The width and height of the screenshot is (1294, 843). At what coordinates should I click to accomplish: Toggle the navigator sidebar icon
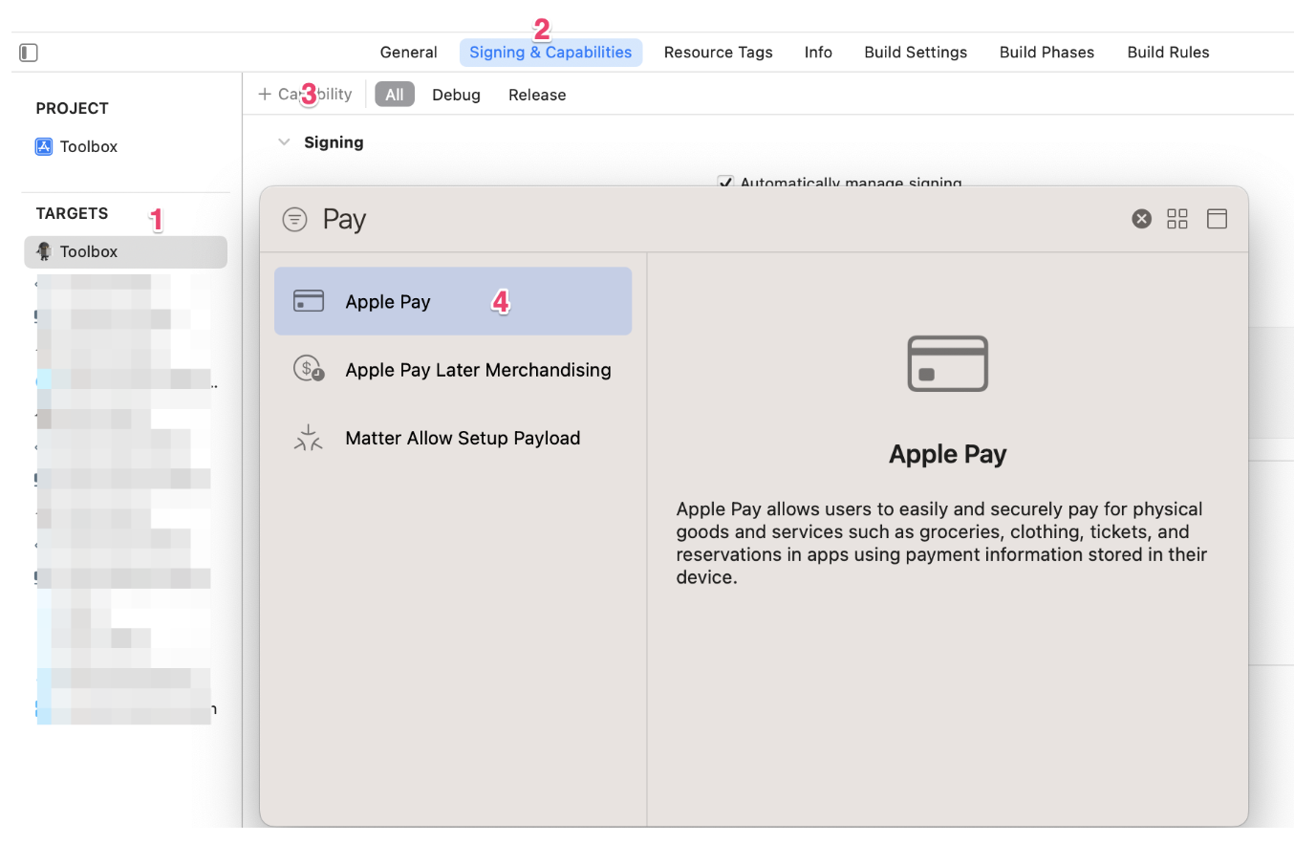point(29,53)
